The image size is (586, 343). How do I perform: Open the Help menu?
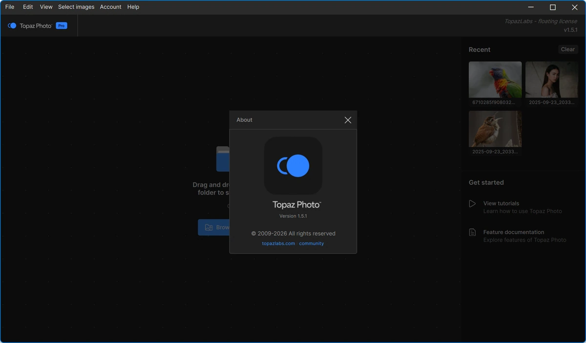[133, 7]
